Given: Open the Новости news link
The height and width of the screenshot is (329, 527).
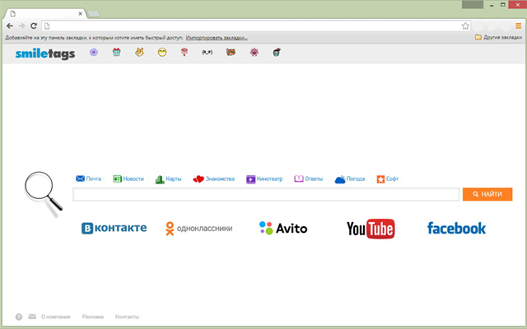Looking at the screenshot, I should coord(128,178).
